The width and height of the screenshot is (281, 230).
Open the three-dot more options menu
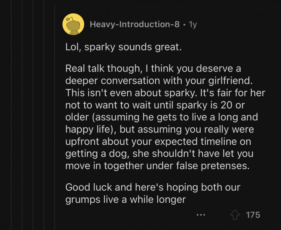[x=201, y=215]
